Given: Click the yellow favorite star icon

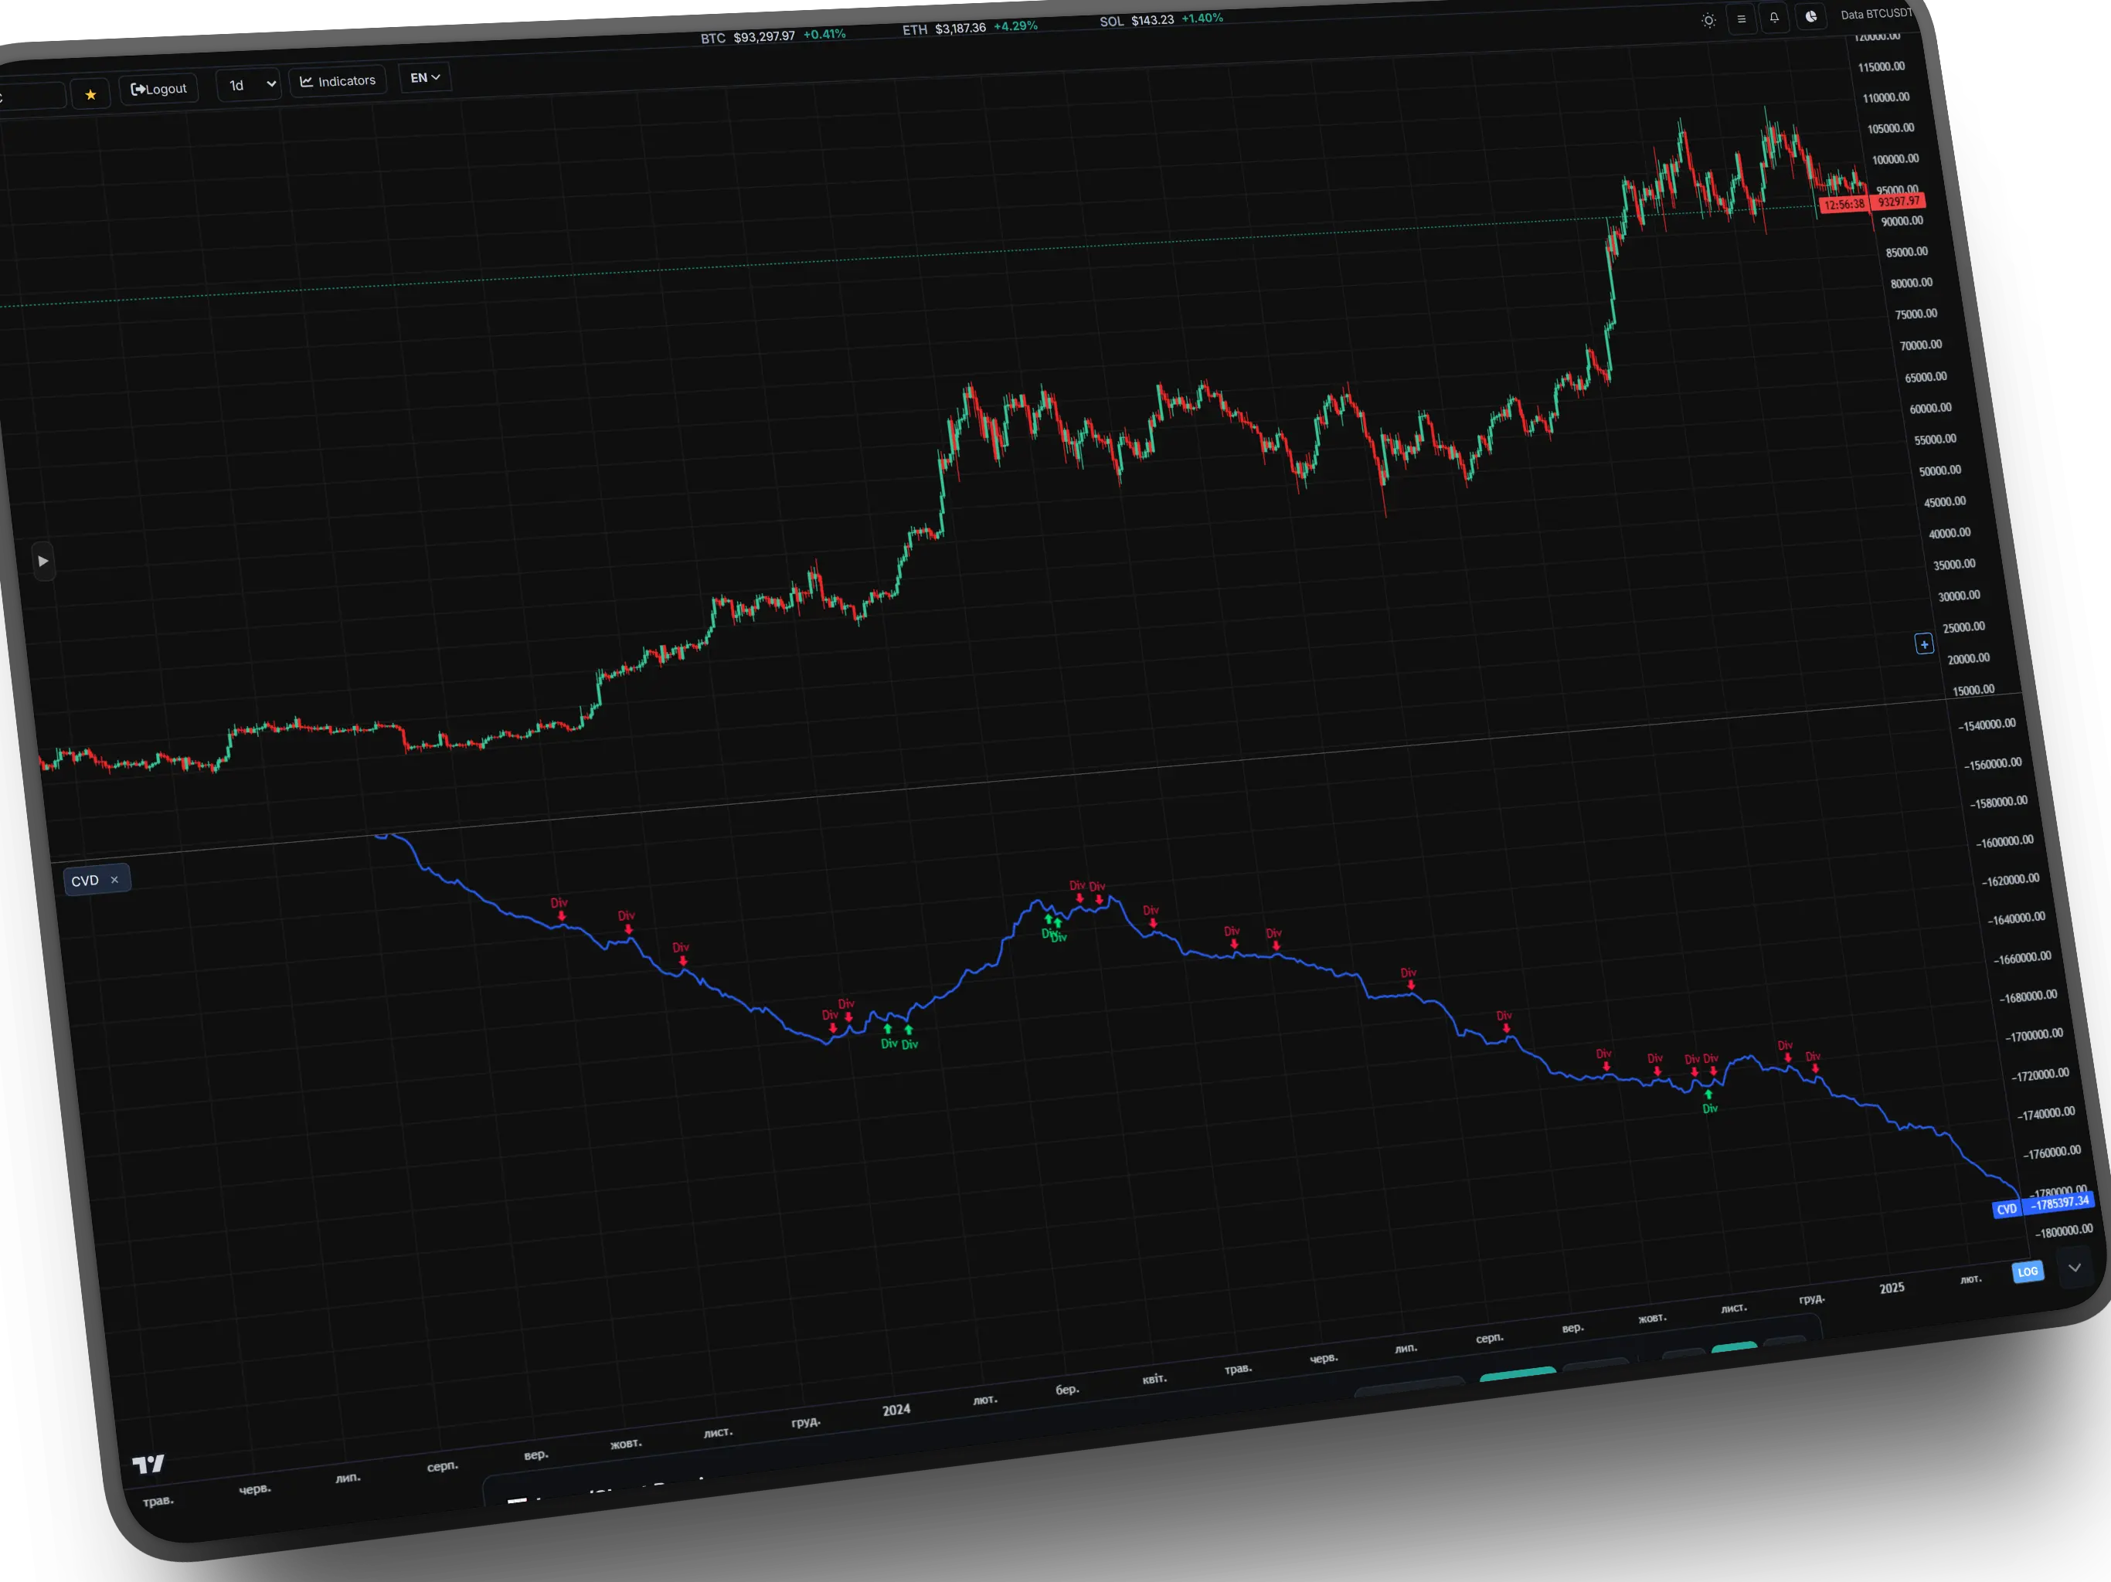Looking at the screenshot, I should coord(90,94).
